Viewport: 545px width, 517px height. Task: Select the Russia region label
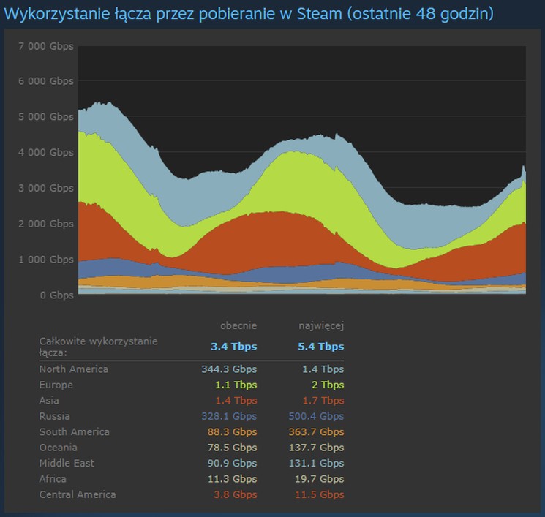pyautogui.click(x=54, y=416)
